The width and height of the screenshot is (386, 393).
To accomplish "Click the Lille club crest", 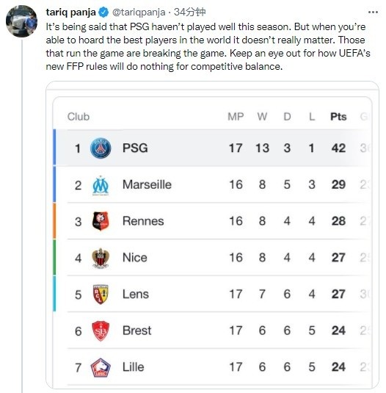I will pyautogui.click(x=101, y=367).
